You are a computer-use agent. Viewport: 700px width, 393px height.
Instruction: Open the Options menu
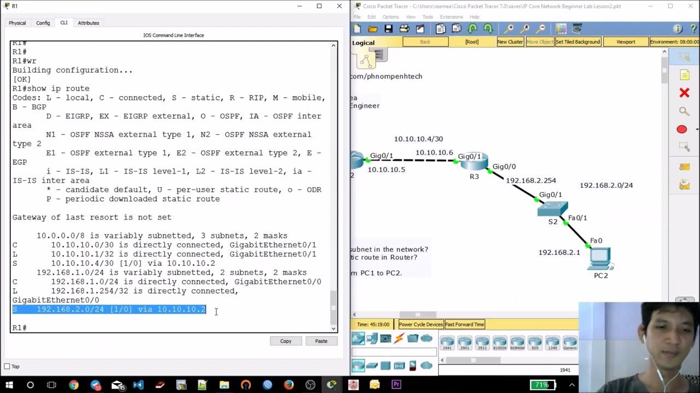point(390,17)
